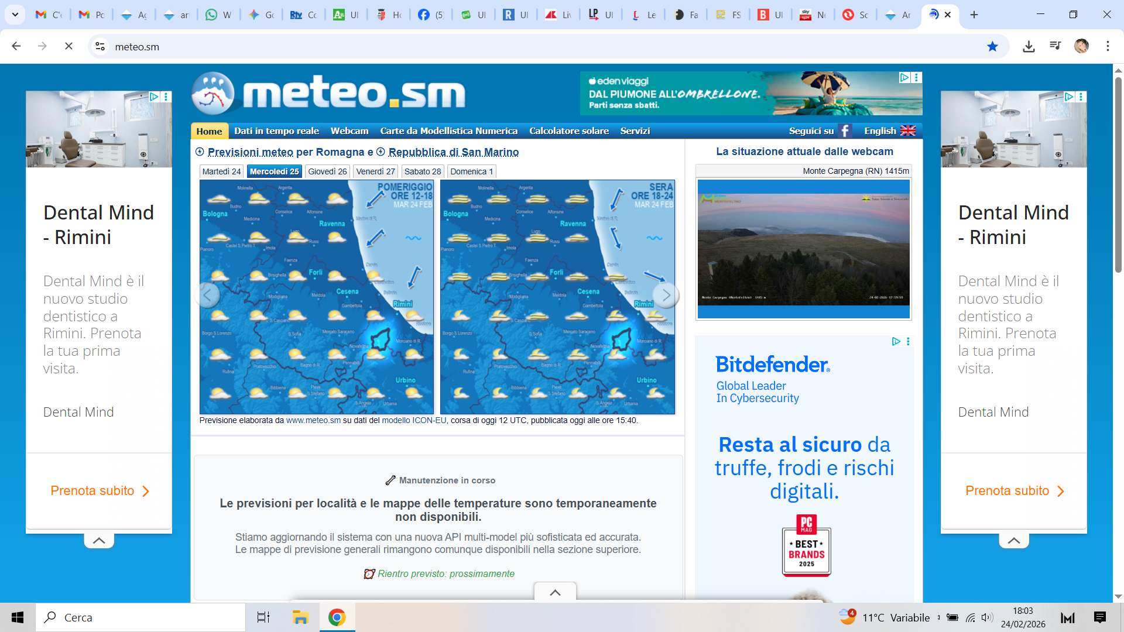Screen dimensions: 1124x632
Task: Select the Giovedì 26 forecast tab
Action: tap(327, 171)
